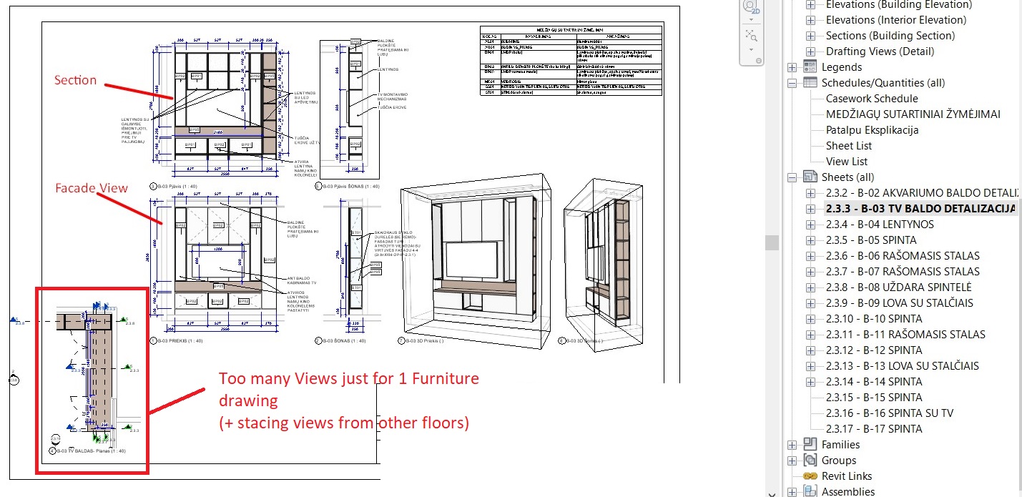The width and height of the screenshot is (1022, 497).
Task: Click the Families icon in Project Browser
Action: (x=809, y=444)
